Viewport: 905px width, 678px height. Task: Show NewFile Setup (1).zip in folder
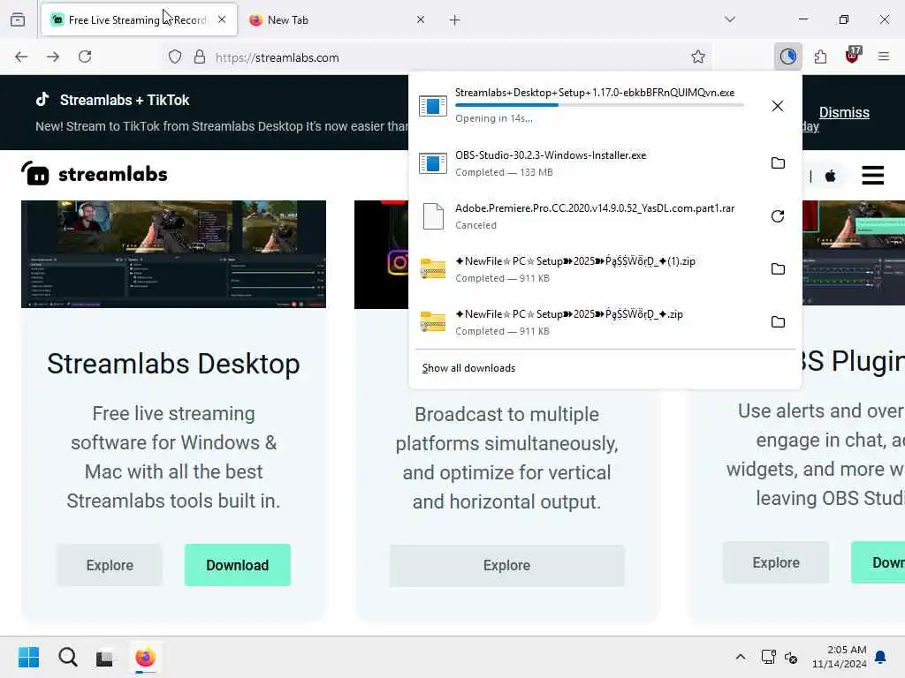coord(778,269)
